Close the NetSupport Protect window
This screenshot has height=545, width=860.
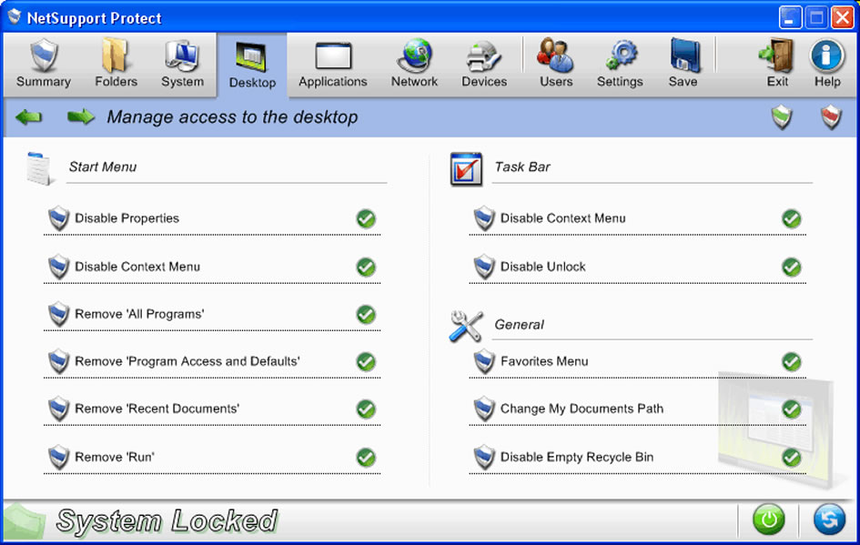[842, 17]
